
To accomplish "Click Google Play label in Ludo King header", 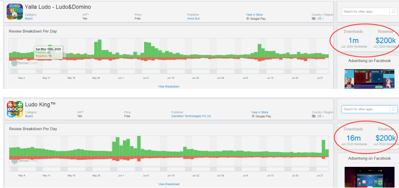I will point(263,116).
